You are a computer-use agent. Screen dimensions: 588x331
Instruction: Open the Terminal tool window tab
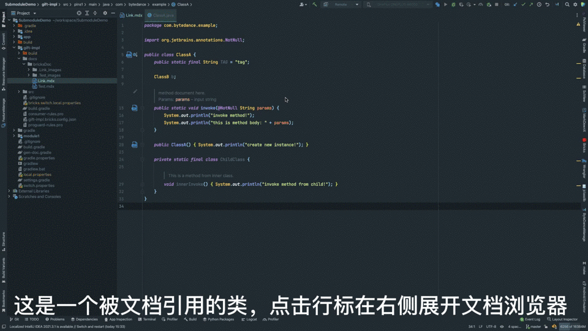(x=146, y=319)
